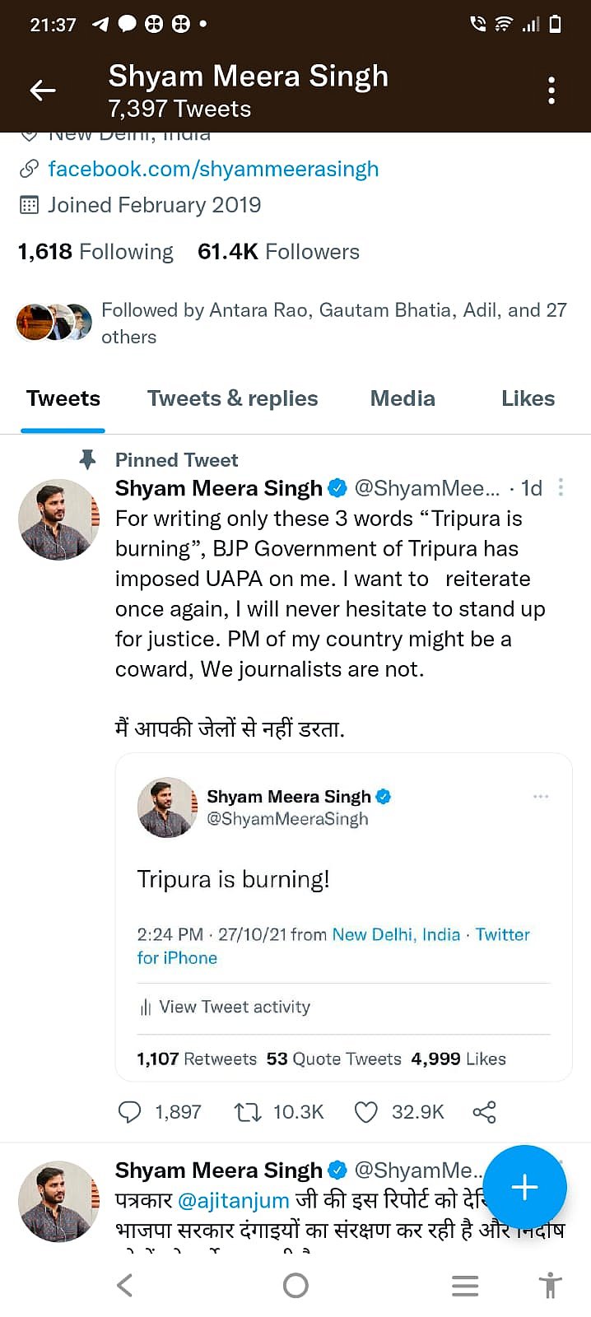
Task: Switch to the Media tab
Action: point(403,398)
